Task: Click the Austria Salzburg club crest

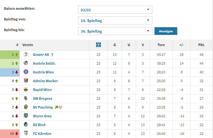Action: pyautogui.click(x=26, y=63)
